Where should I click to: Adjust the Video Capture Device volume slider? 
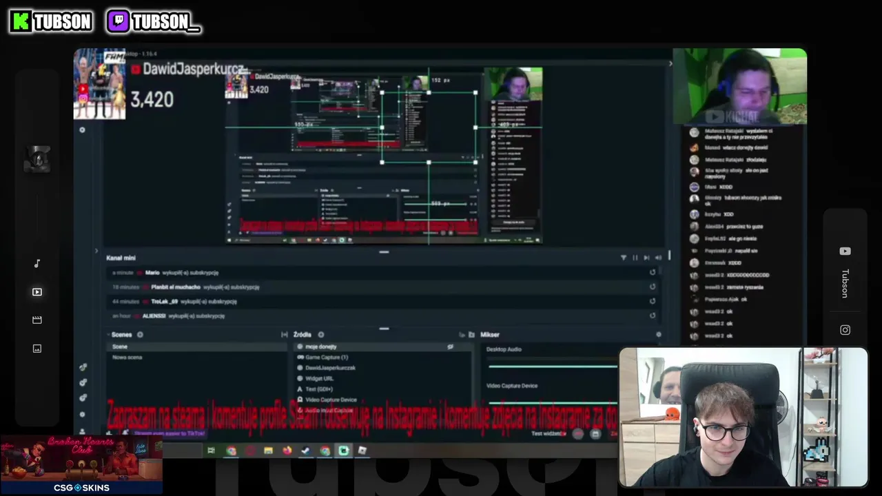(x=551, y=403)
